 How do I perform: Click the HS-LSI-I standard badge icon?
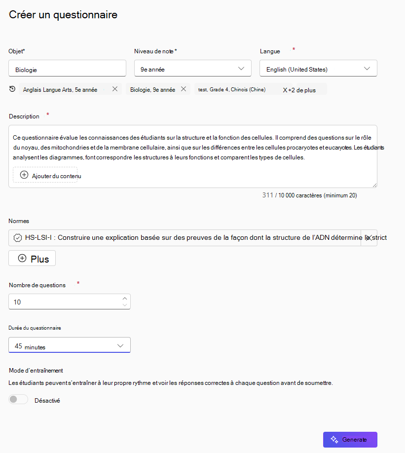tap(18, 238)
